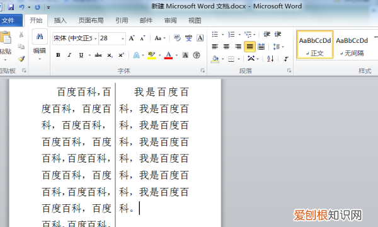Apply the yellow text highlight color
The image size is (378, 227).
point(151,55)
